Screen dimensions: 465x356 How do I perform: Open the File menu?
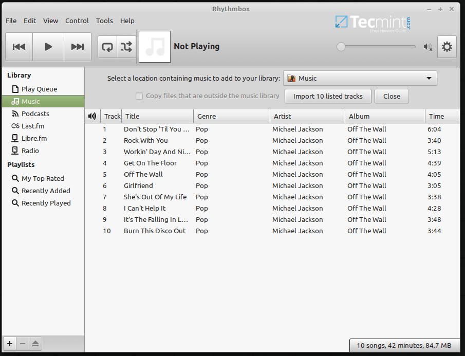(x=11, y=21)
